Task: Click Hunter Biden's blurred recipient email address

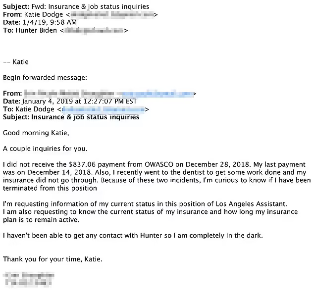Action: coord(94,30)
